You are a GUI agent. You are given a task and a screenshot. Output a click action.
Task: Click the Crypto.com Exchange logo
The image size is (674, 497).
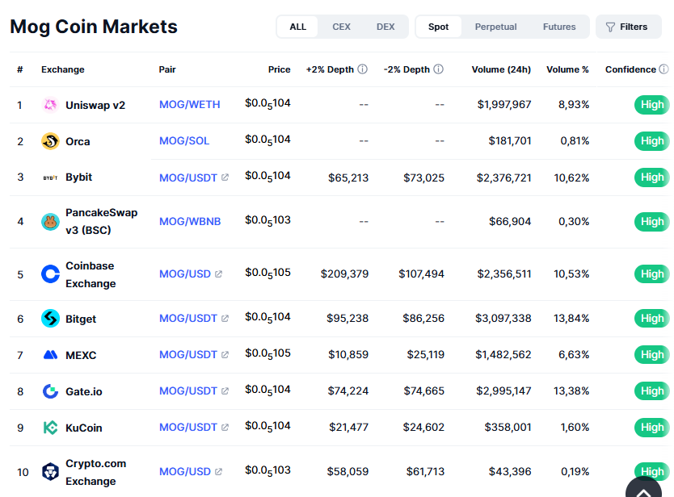[50, 472]
